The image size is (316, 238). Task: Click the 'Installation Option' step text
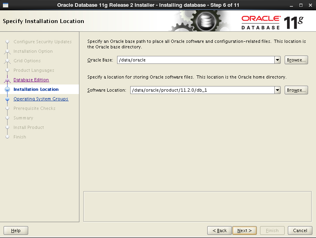[x=33, y=51]
